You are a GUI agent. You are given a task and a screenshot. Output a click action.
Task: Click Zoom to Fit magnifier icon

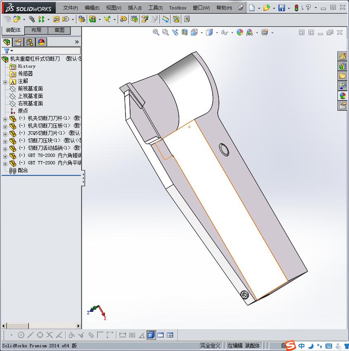[x=156, y=33]
